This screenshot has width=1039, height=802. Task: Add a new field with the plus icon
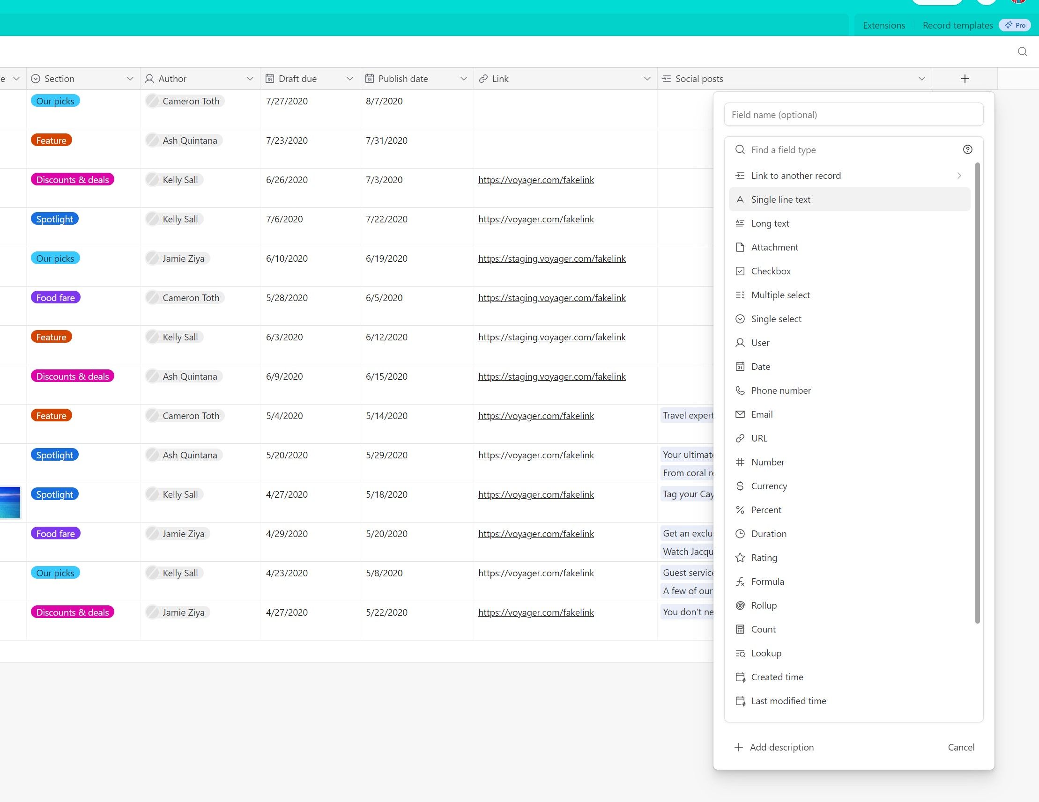coord(965,79)
